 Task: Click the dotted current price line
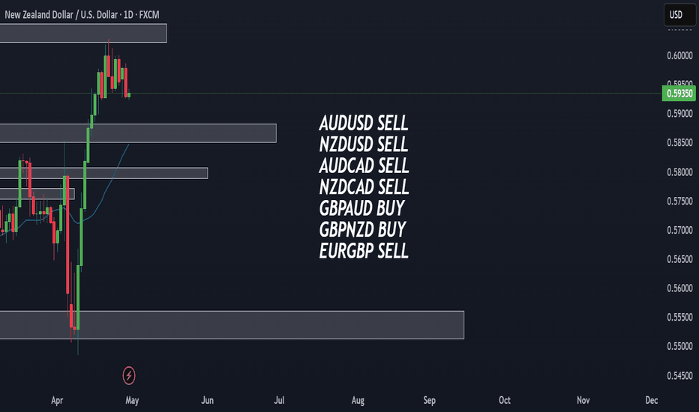point(331,93)
